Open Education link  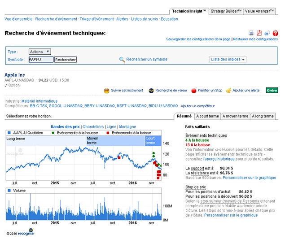[x=169, y=19]
